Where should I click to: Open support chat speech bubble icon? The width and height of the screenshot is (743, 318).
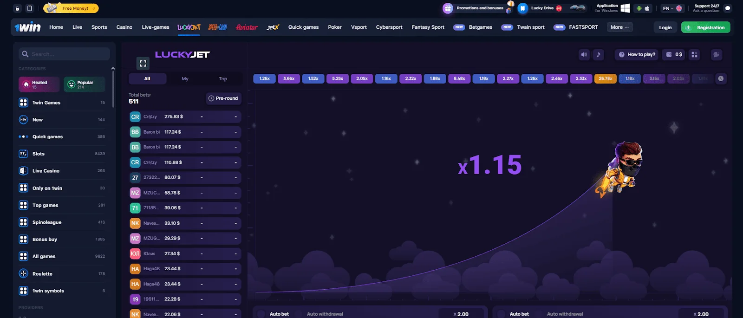[728, 8]
